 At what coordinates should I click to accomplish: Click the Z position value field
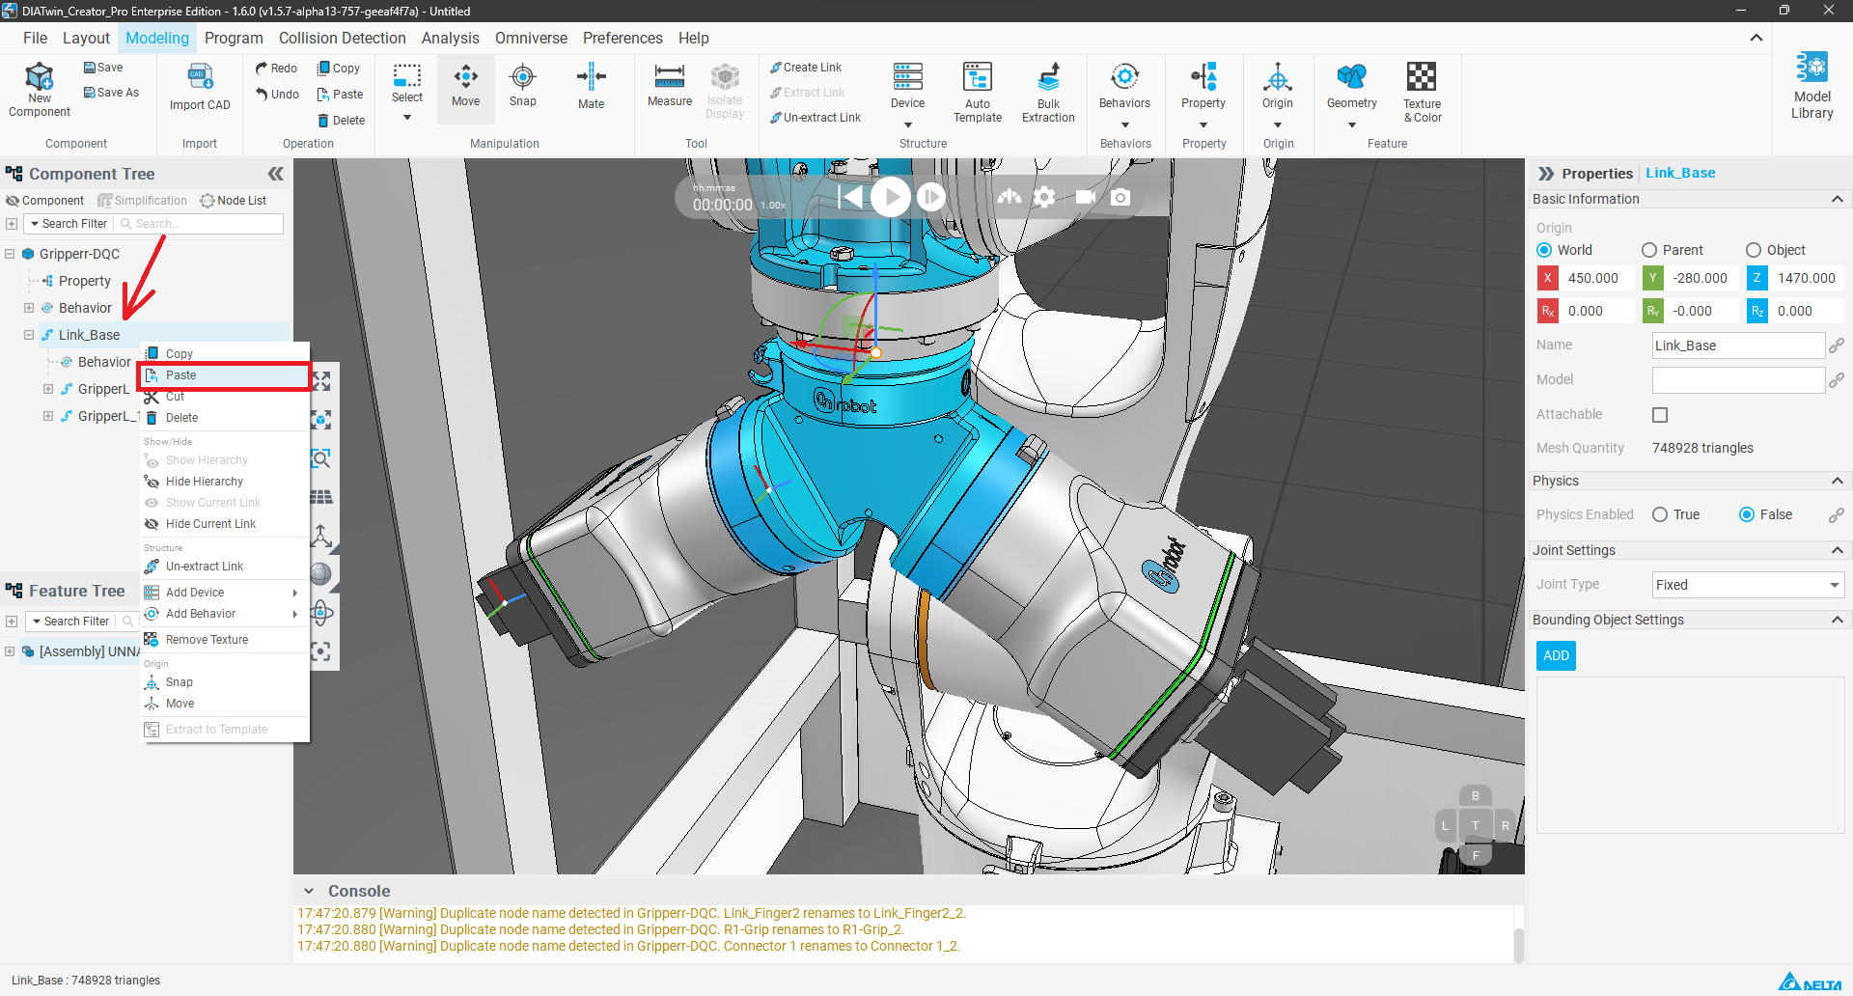point(1807,278)
